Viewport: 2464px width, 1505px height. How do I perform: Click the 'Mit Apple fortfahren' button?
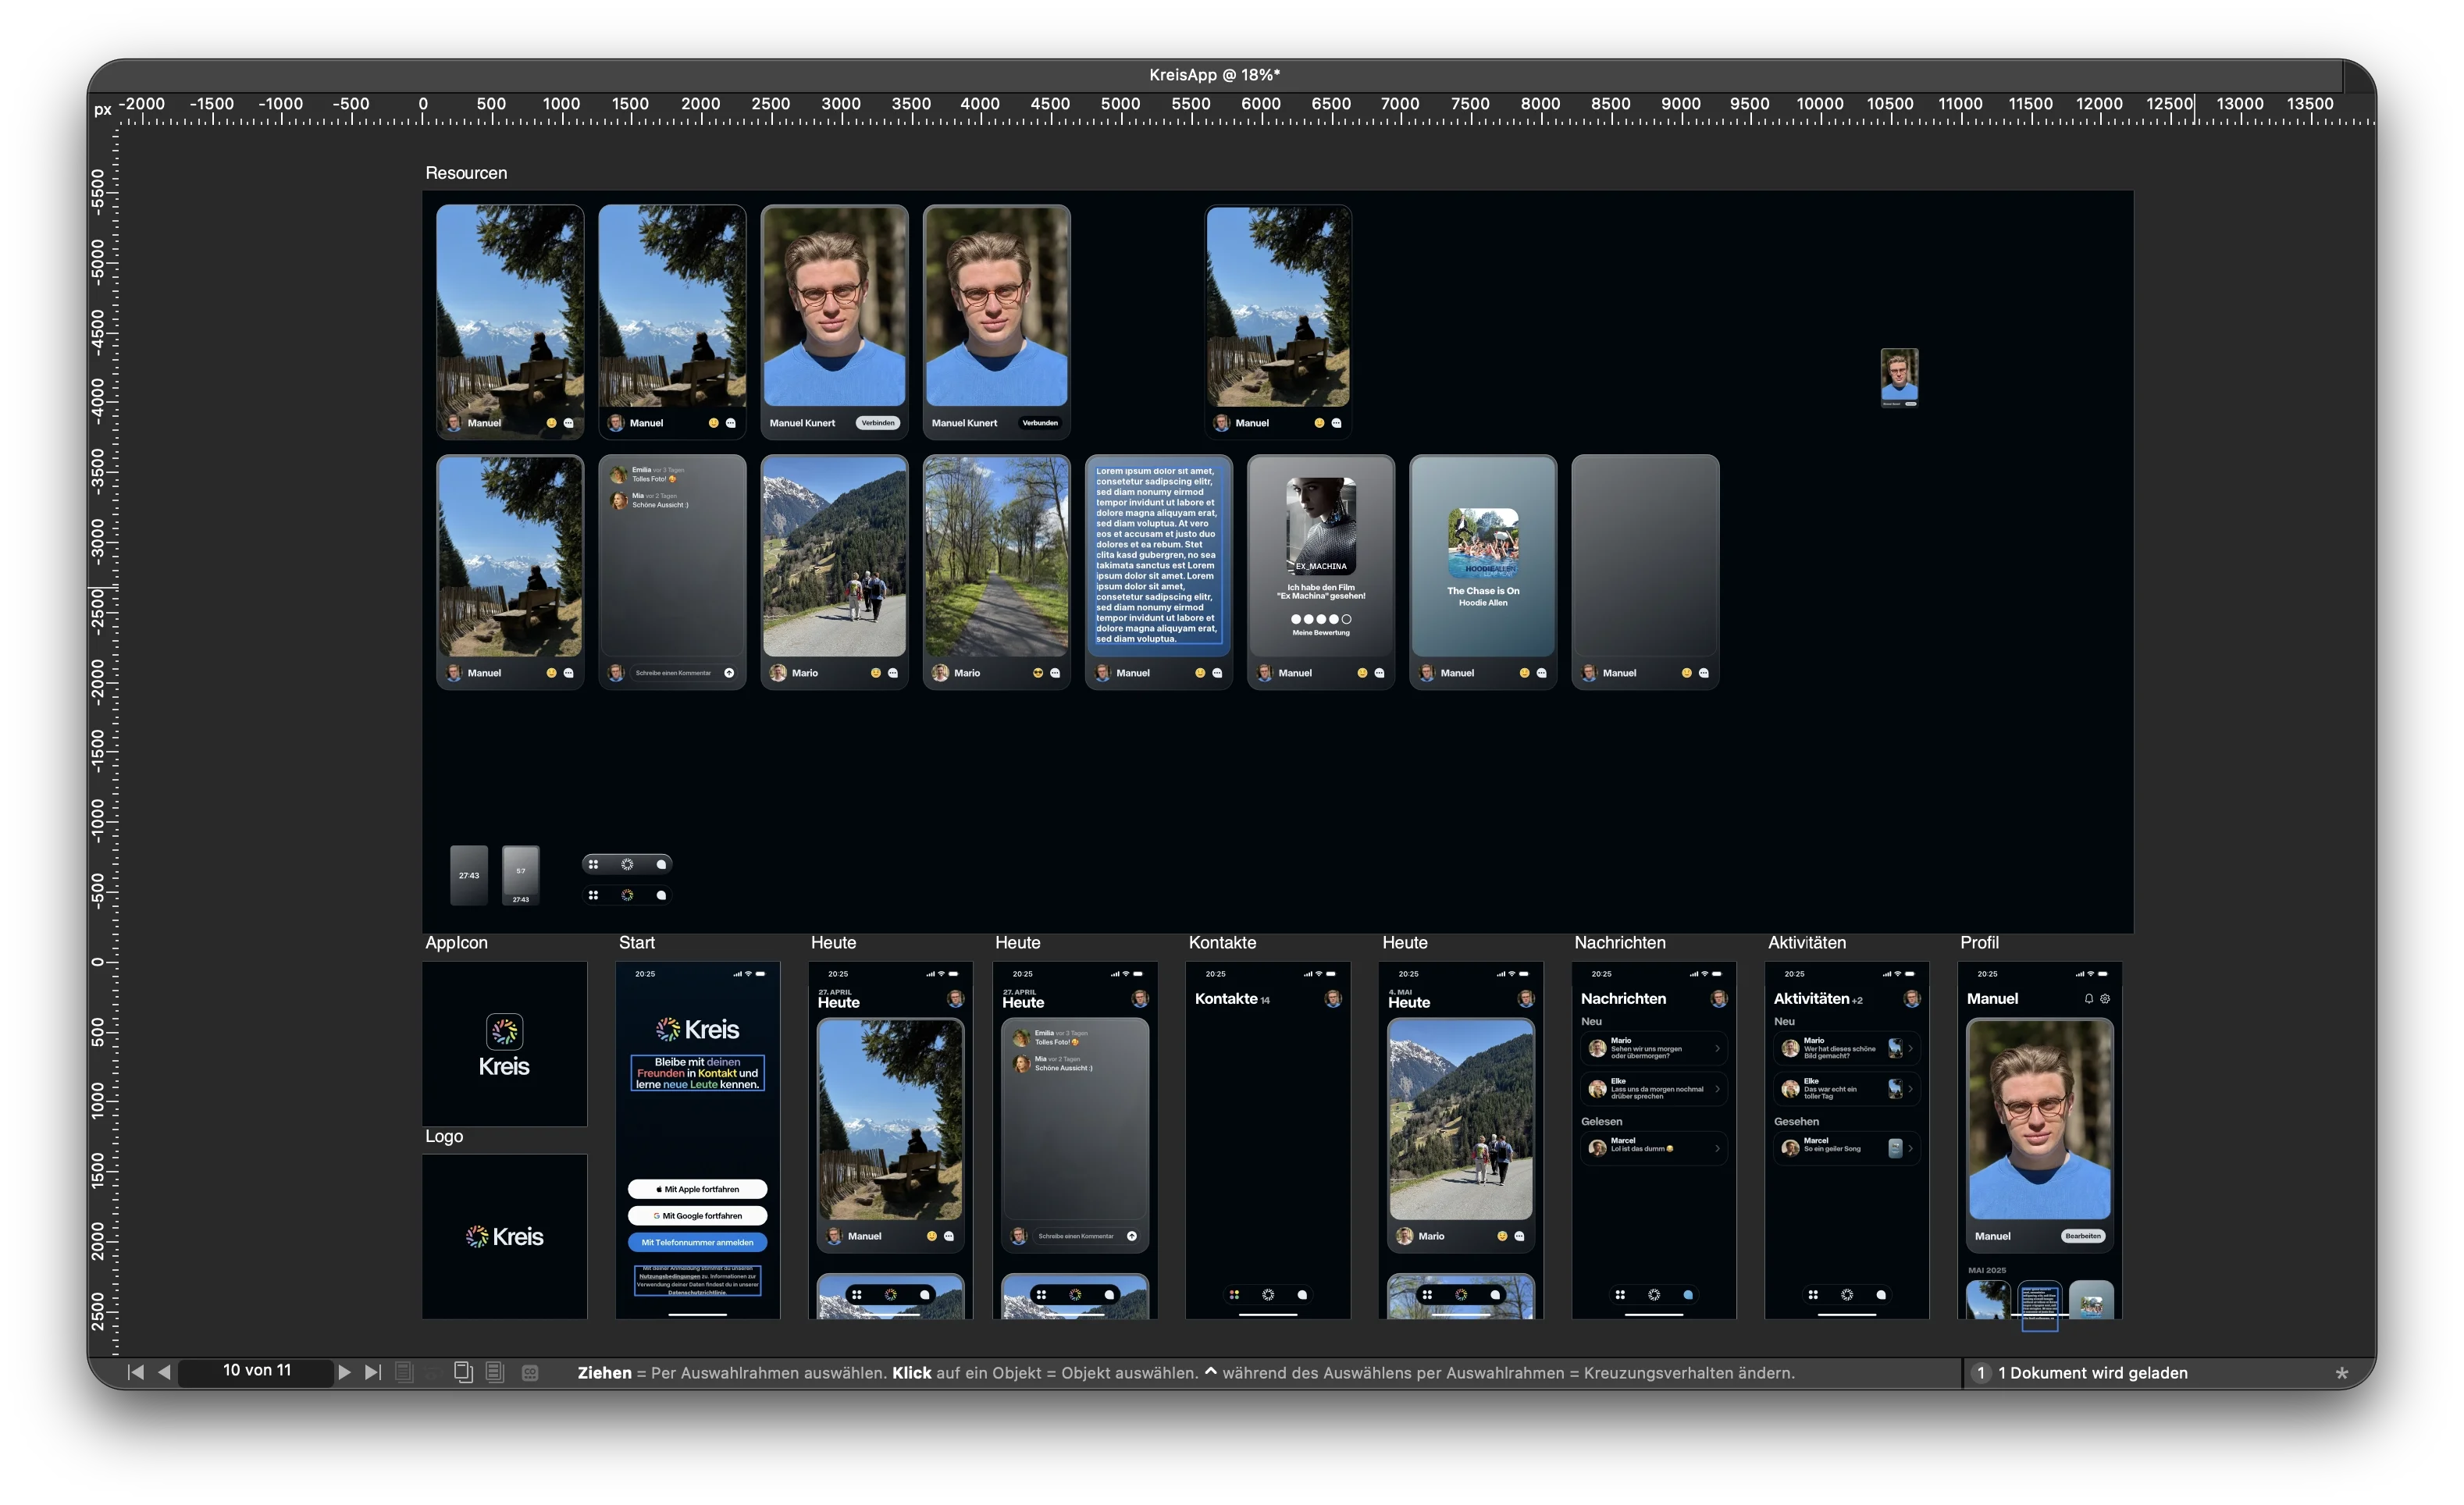pos(698,1189)
